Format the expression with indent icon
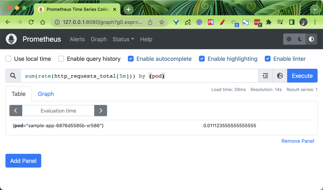Viewport: 323px width, 190px height. pyautogui.click(x=266, y=76)
